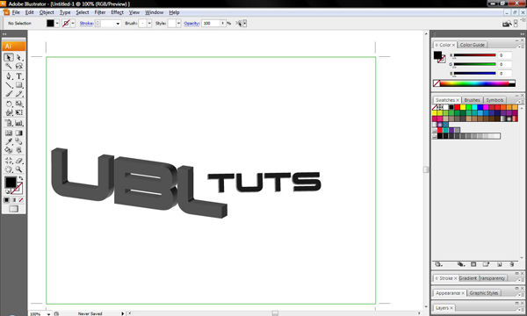Reset to default fill and stroke
Image resolution: width=527 pixels, height=316 pixels.
click(7, 191)
